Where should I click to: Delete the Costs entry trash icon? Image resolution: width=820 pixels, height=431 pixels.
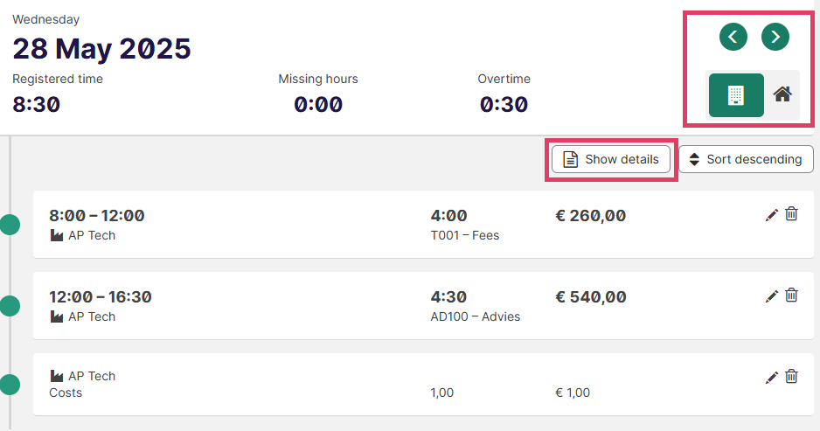coord(791,376)
